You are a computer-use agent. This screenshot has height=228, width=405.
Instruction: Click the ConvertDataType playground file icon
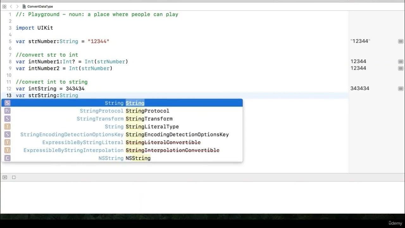[x=24, y=6]
